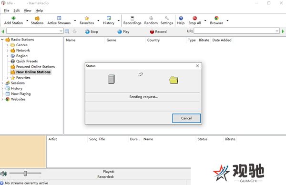Click the Type column header

point(192,40)
